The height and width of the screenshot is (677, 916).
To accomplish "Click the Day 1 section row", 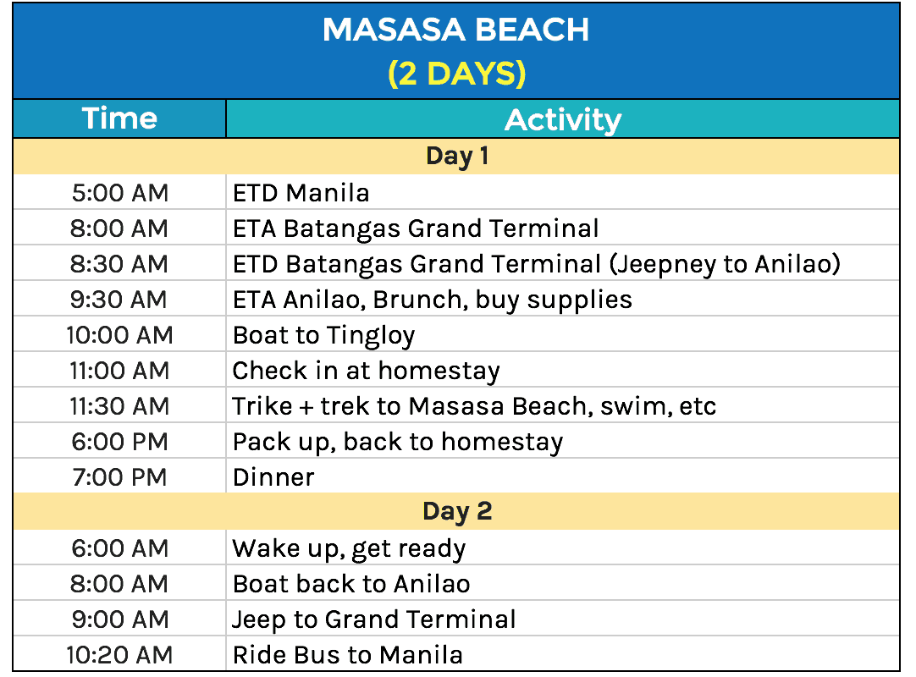I will [x=456, y=157].
